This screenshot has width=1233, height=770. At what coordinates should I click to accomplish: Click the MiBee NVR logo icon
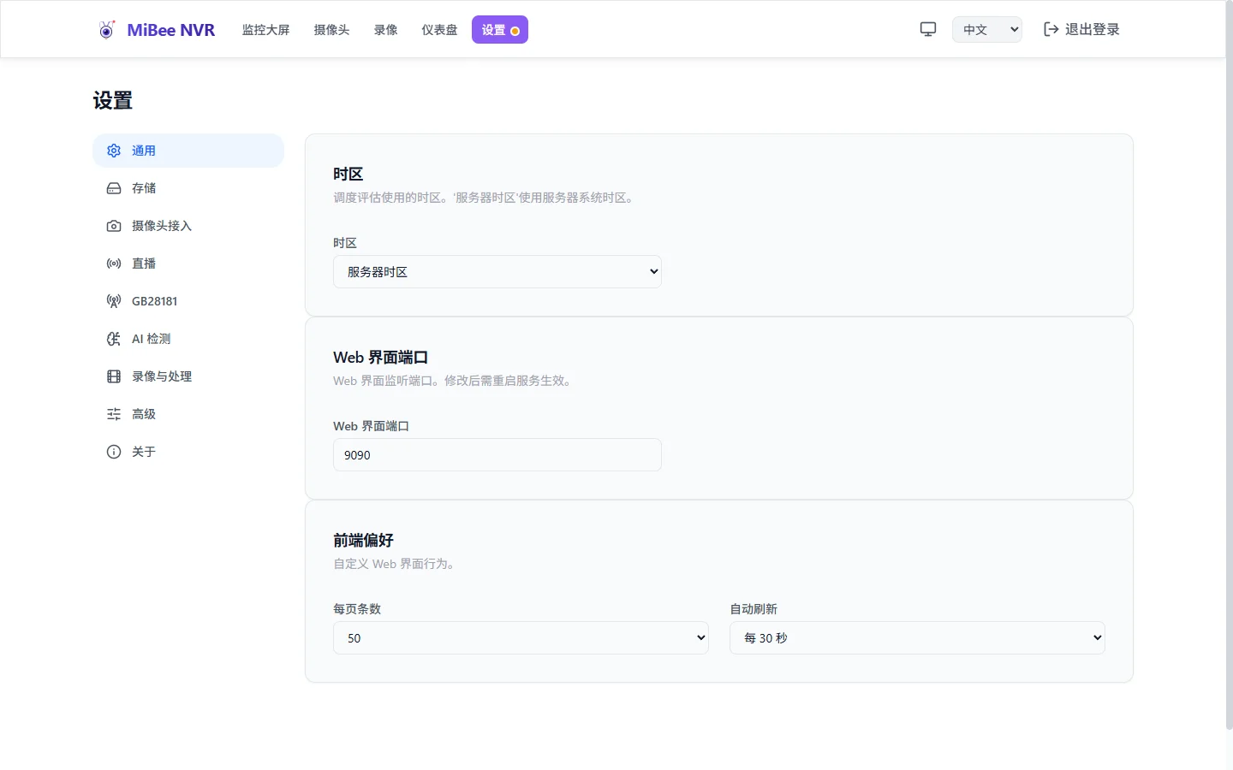coord(106,30)
